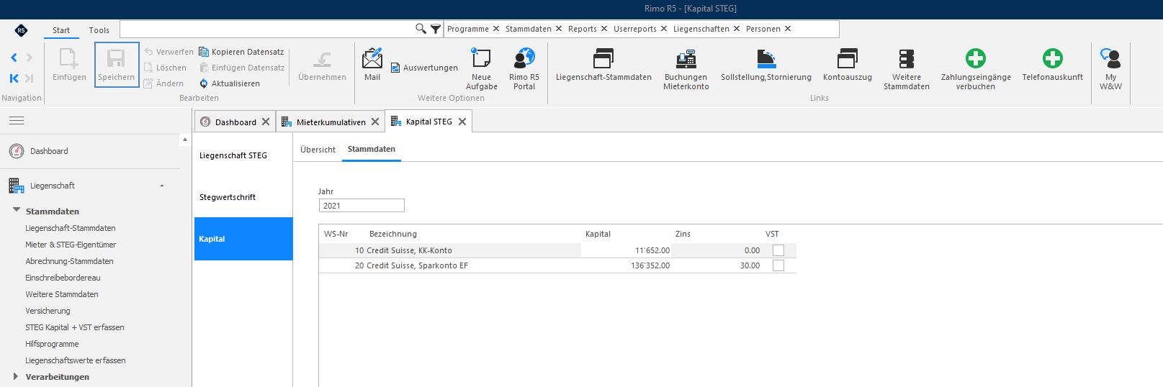Navigate back with left arrow
This screenshot has height=387, width=1163.
14,58
